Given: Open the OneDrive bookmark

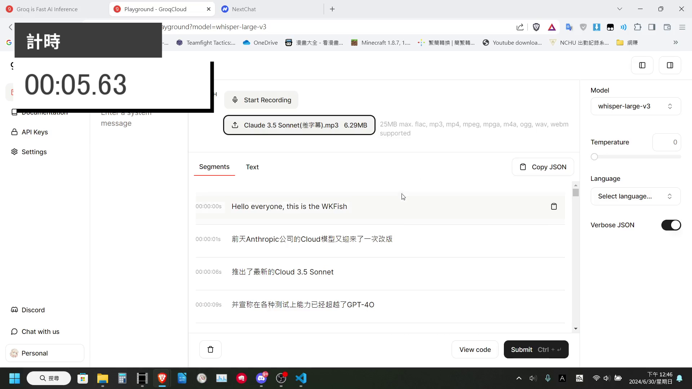Looking at the screenshot, I should [x=260, y=43].
